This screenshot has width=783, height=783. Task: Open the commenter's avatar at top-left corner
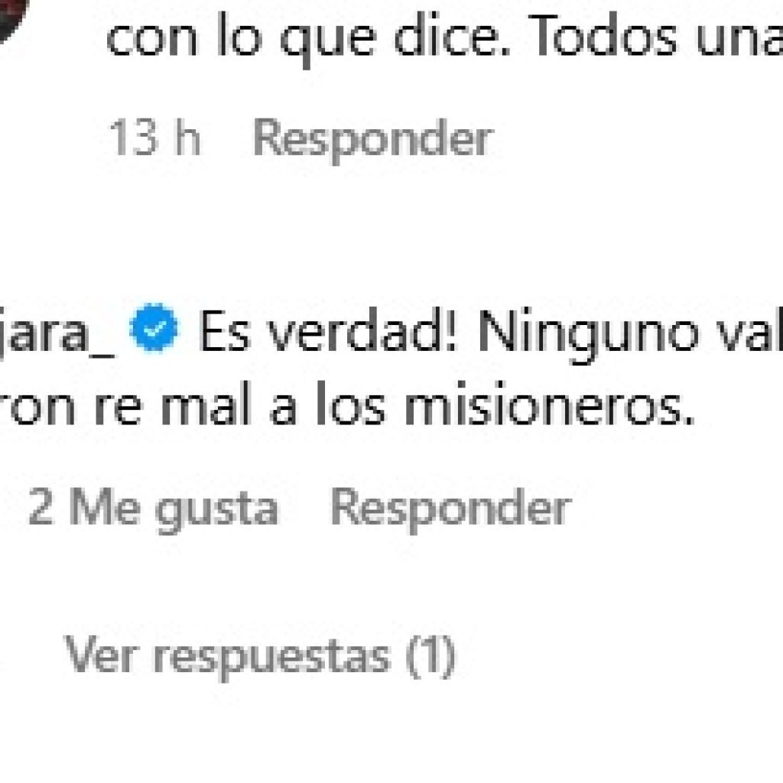(x=11, y=18)
